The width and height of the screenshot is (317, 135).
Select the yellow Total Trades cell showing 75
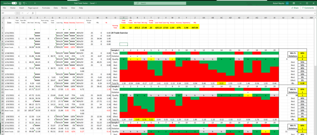123,28
